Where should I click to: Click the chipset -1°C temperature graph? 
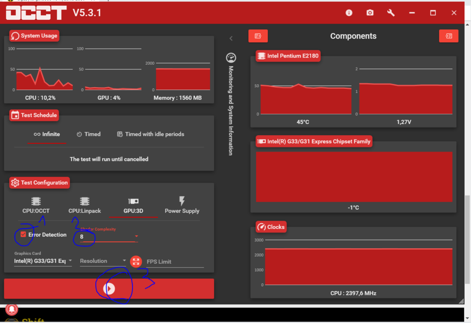point(354,177)
